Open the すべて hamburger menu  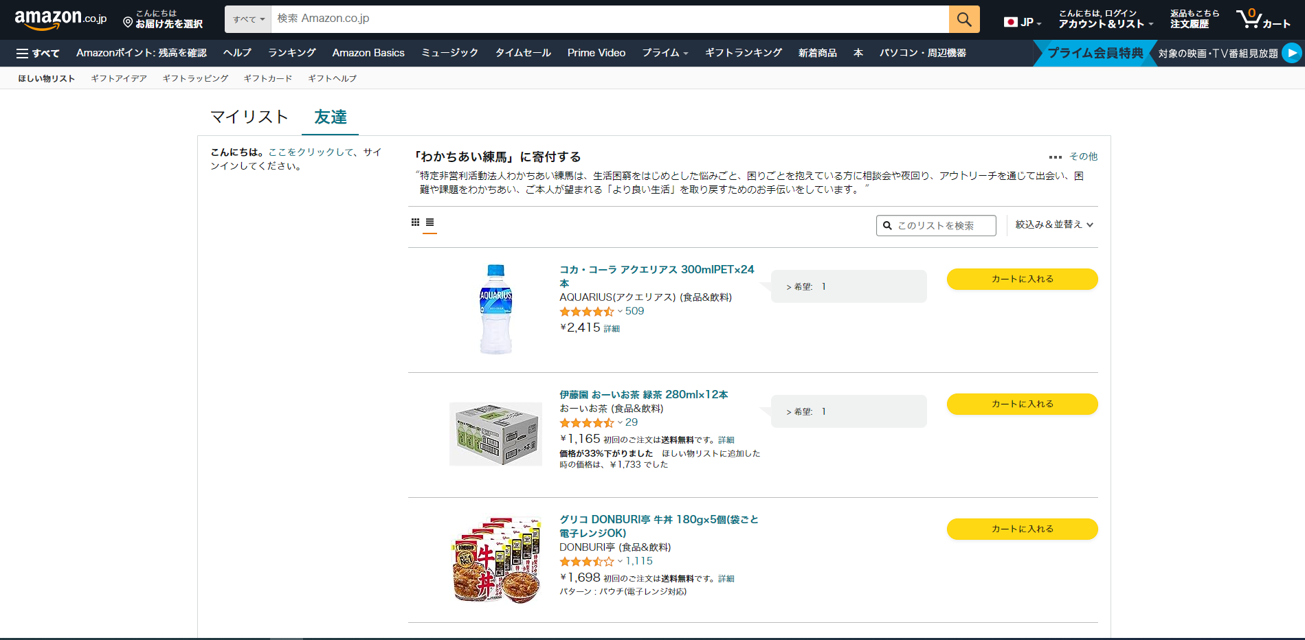38,53
